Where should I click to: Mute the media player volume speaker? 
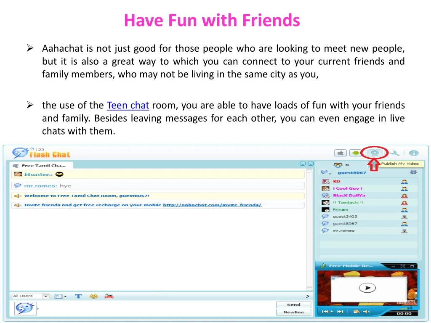point(366,312)
